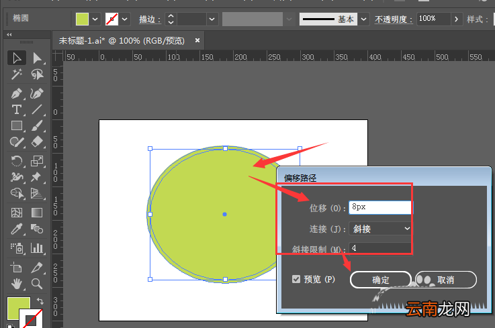The width and height of the screenshot is (495, 328).
Task: Click the ellipse's blue center point
Action: (x=225, y=215)
